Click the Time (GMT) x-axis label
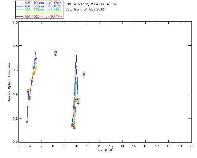This screenshot has width=197, height=158. [x=105, y=150]
